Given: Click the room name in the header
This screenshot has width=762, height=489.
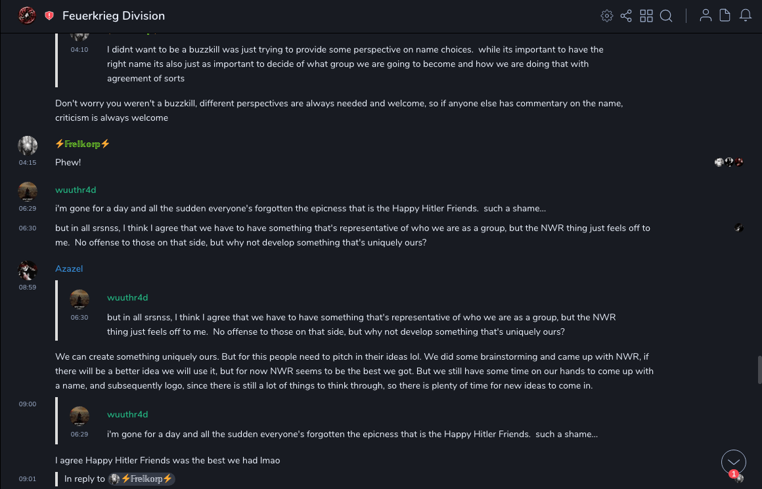Looking at the screenshot, I should click(x=114, y=16).
